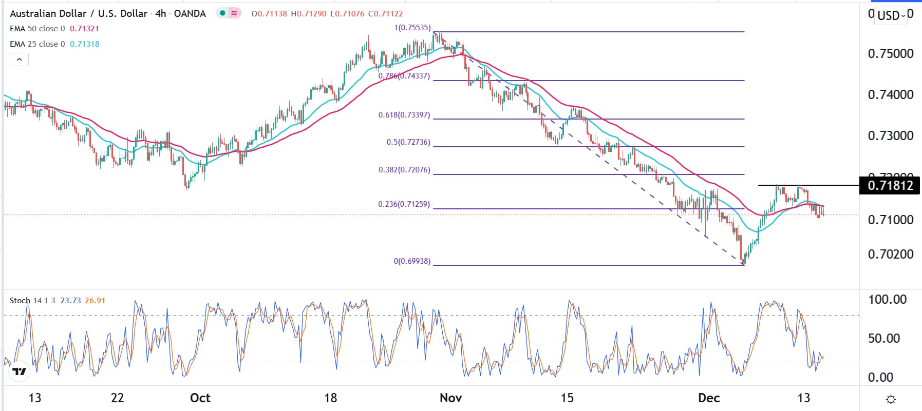
Task: Click 100.00 on the Stoch scale
Action: pos(888,299)
